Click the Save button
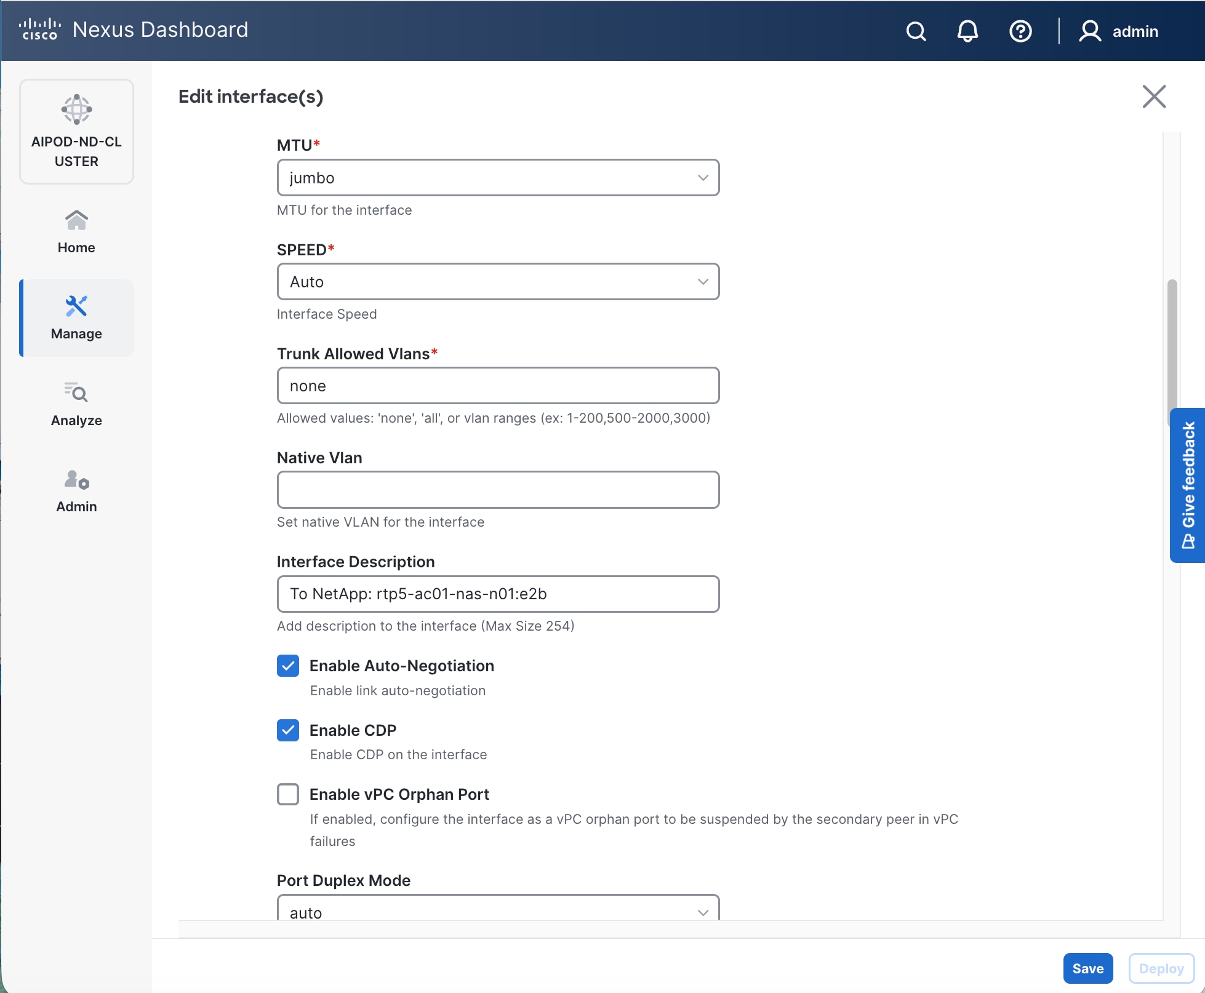The image size is (1205, 993). [1087, 968]
